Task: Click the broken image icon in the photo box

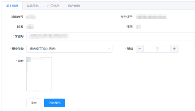Action: click(x=29, y=60)
